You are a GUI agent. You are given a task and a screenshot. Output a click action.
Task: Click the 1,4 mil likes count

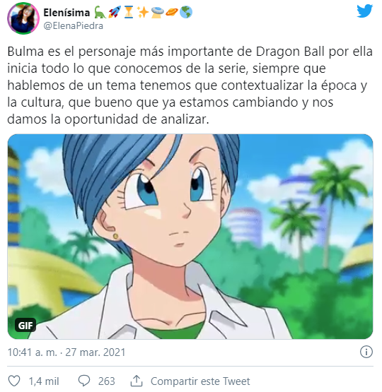tap(44, 381)
